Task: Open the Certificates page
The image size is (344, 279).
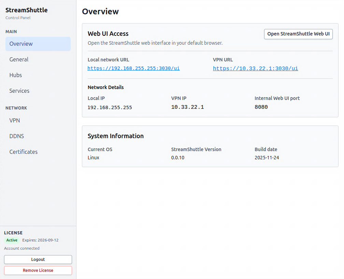Action: (38, 152)
